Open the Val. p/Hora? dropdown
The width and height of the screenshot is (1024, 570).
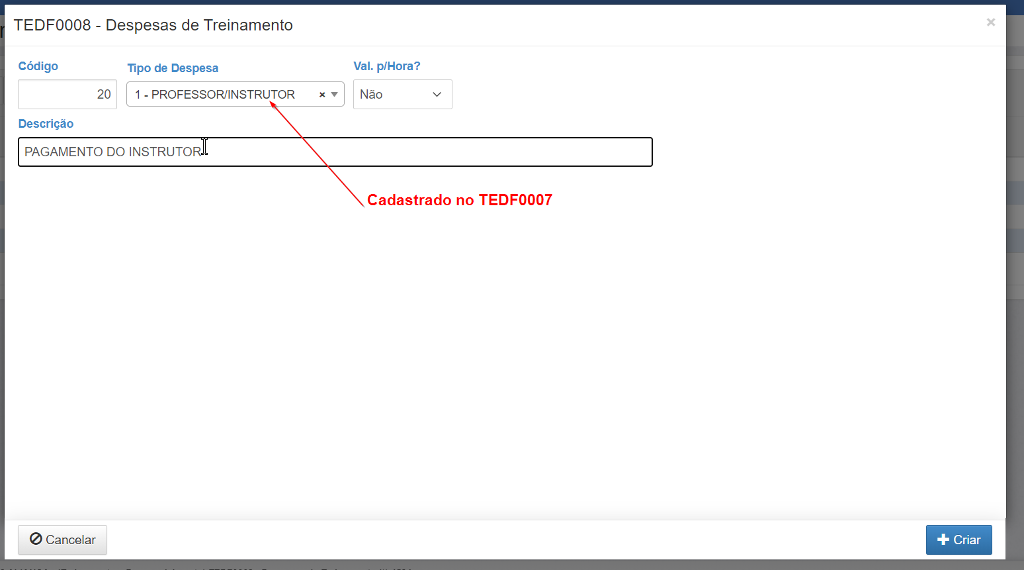pos(402,95)
